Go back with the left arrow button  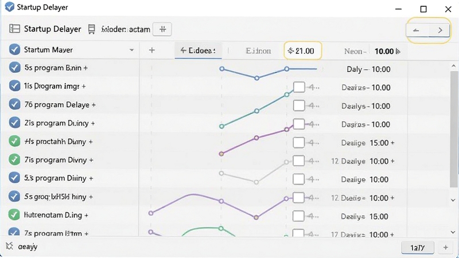coord(417,30)
